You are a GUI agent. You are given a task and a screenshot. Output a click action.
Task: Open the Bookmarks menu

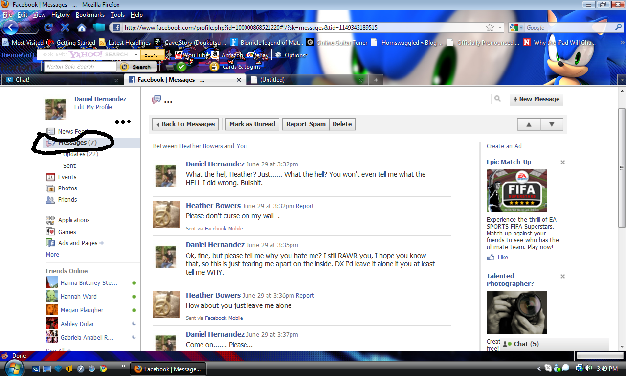[x=90, y=15]
